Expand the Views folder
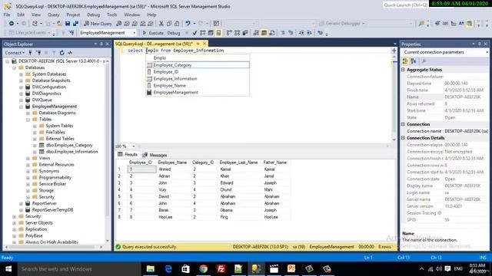492x276 pixels. (x=28, y=159)
